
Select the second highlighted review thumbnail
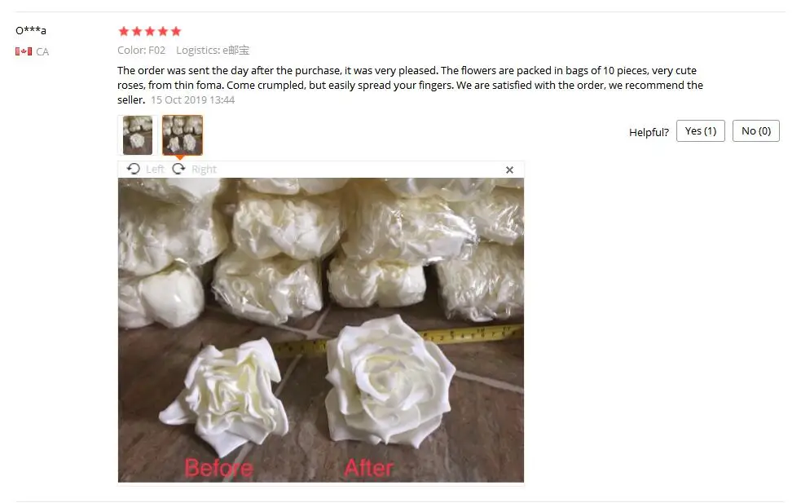[183, 135]
